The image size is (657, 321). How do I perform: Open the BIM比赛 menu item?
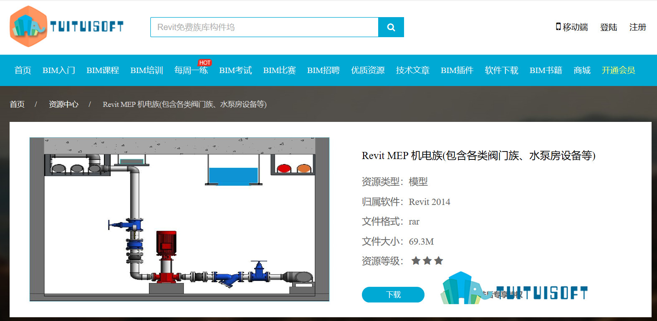280,70
